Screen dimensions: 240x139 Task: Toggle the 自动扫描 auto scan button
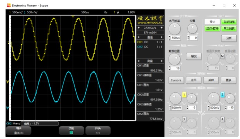pos(229,22)
